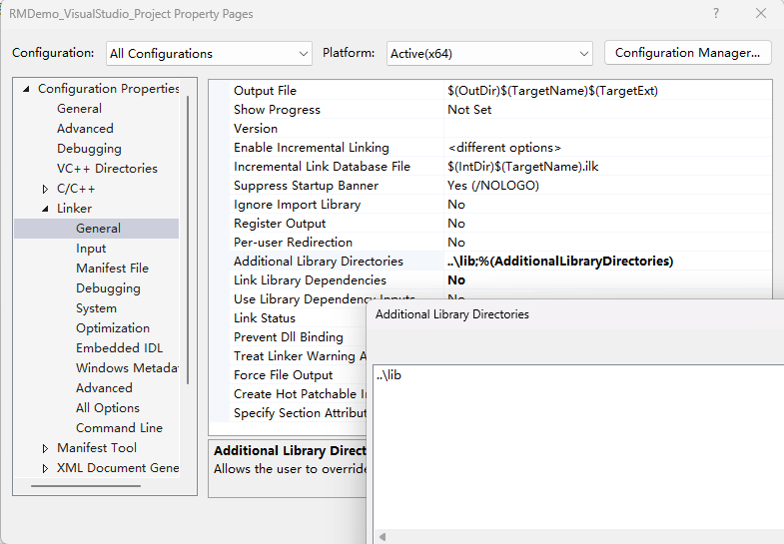The width and height of the screenshot is (784, 544).
Task: Open the Platform dropdown
Action: tap(489, 53)
